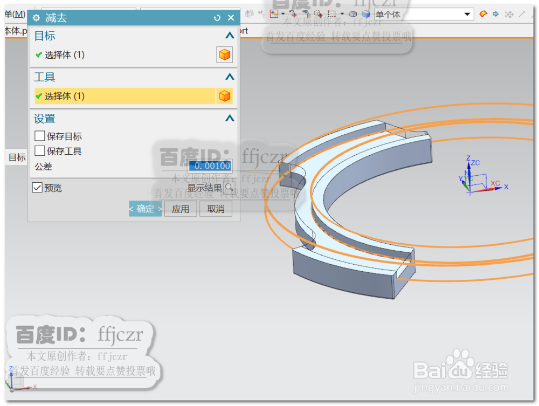Click the 确定 button to confirm subtraction

[145, 209]
